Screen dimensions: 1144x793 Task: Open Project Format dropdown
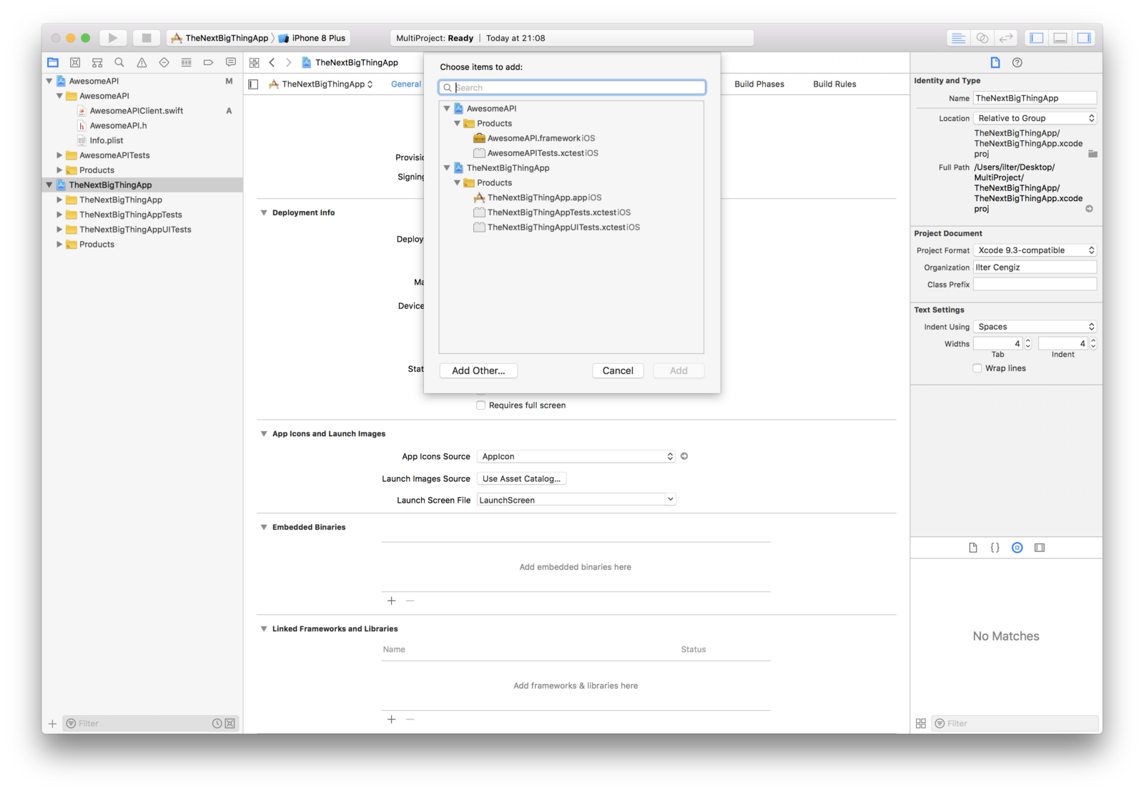(1035, 250)
